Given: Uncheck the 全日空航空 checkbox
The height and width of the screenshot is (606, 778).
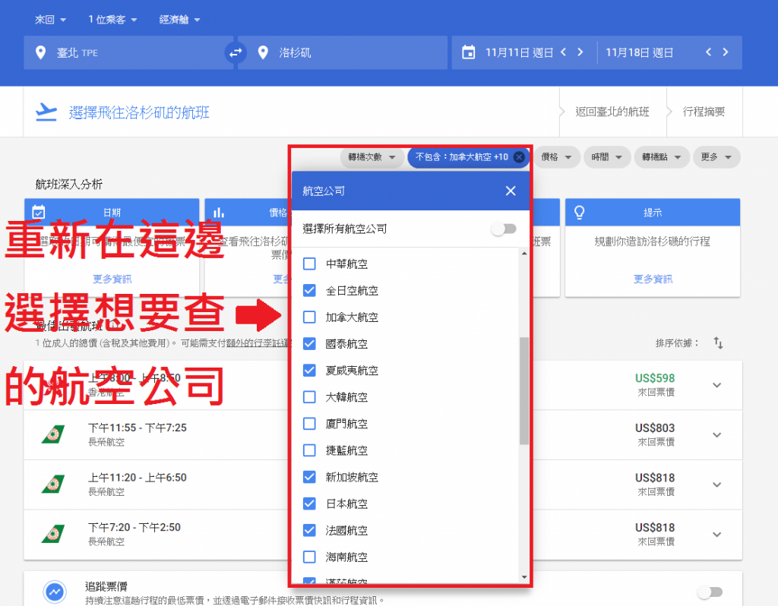Looking at the screenshot, I should click(309, 291).
